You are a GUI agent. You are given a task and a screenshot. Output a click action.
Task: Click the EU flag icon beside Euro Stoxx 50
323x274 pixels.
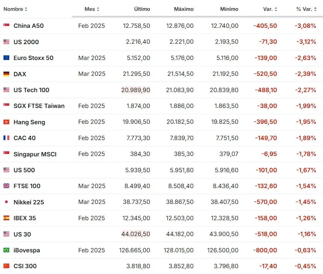6,58
